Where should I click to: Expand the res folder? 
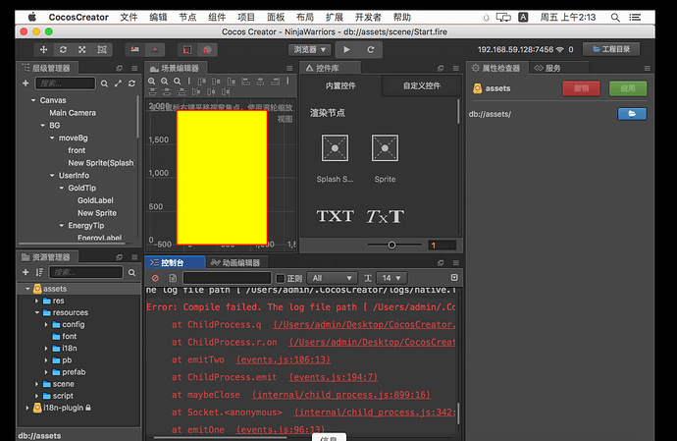pos(36,301)
